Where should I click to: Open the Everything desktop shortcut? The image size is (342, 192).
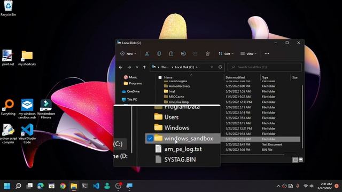click(x=8, y=107)
